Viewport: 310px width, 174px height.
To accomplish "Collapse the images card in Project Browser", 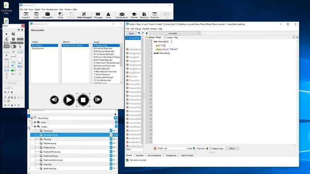I will (x=35, y=127).
